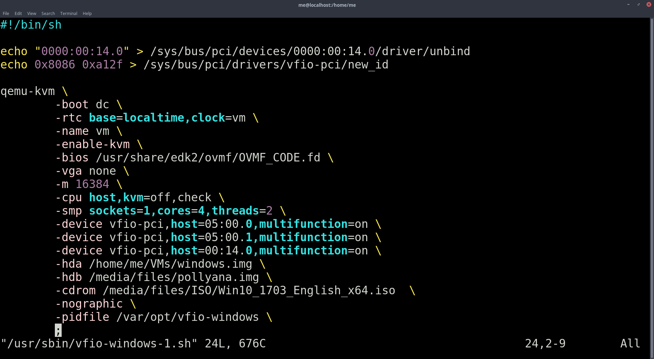Click the qemu-kvm command word
This screenshot has height=359, width=654.
(28, 91)
